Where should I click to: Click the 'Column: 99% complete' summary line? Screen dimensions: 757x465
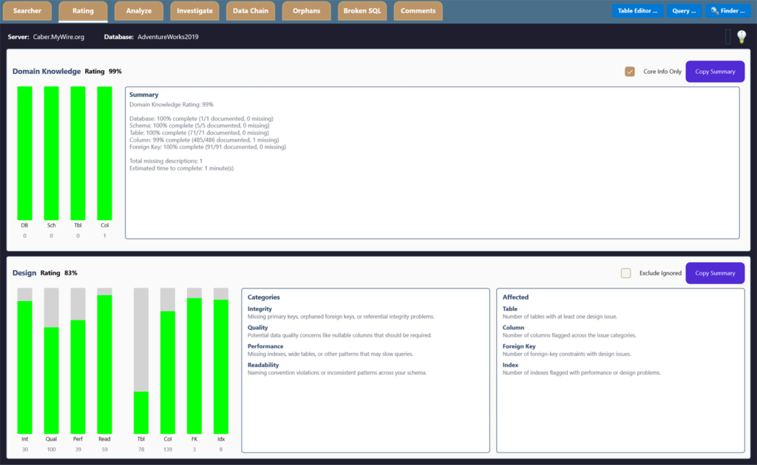pos(204,139)
